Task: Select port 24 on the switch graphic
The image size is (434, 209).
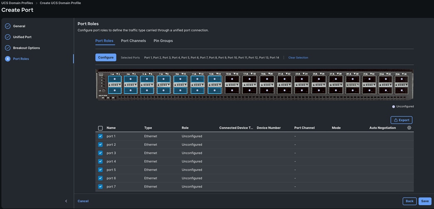Action: point(301,91)
